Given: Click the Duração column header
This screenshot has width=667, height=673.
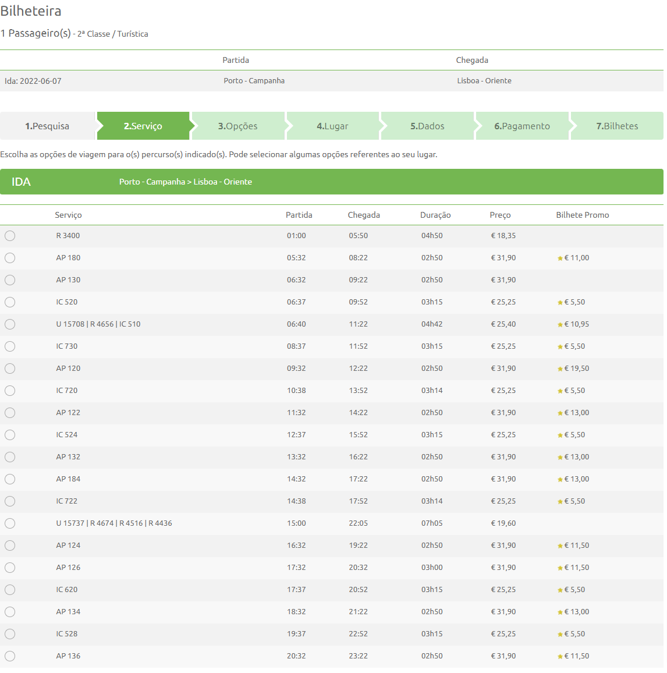Looking at the screenshot, I should coord(435,215).
